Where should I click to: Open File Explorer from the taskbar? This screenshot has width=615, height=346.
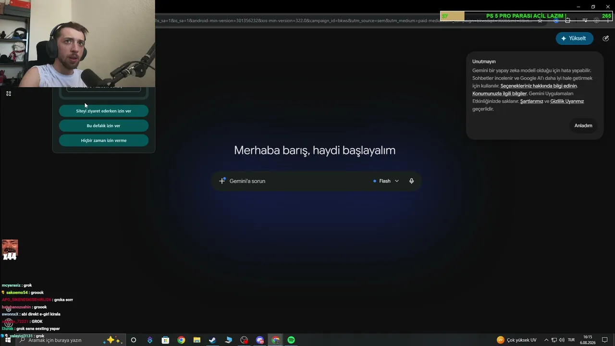(x=197, y=340)
